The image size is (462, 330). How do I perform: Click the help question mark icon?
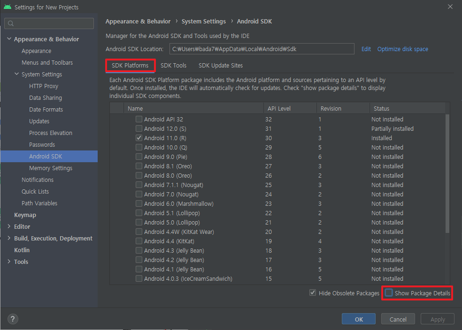(x=13, y=319)
